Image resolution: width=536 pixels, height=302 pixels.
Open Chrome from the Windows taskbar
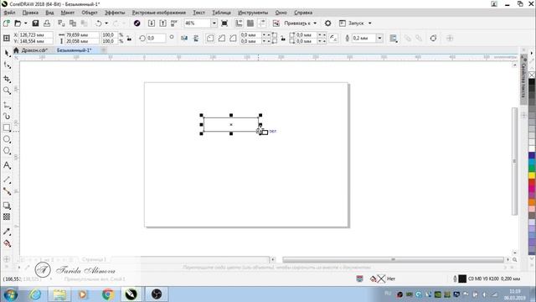coord(108,294)
